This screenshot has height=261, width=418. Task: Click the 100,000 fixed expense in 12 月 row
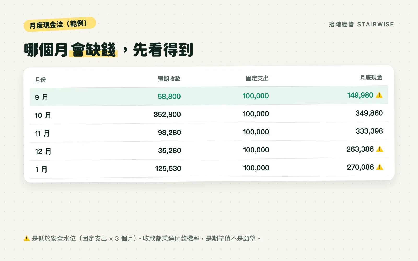(x=256, y=150)
